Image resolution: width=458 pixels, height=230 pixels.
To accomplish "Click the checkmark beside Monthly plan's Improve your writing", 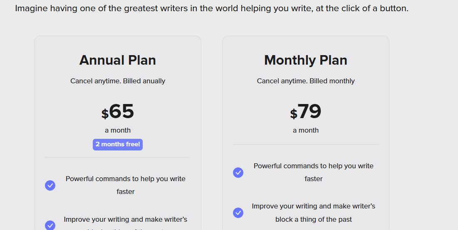I will [x=238, y=213].
